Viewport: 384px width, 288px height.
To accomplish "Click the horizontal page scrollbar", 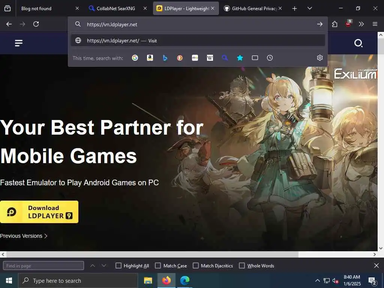I will [x=152, y=255].
